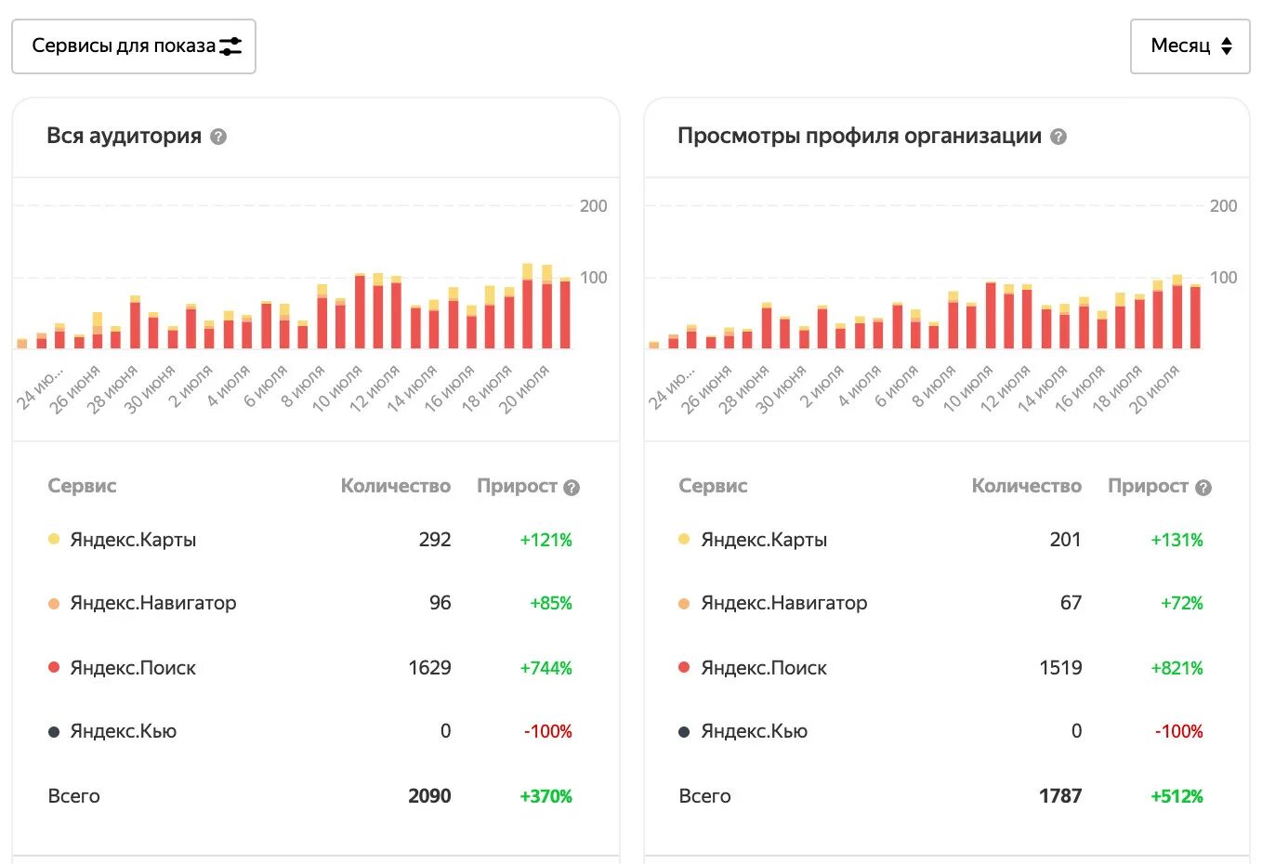
Task: Click the total value 1787
Action: pos(1060,796)
